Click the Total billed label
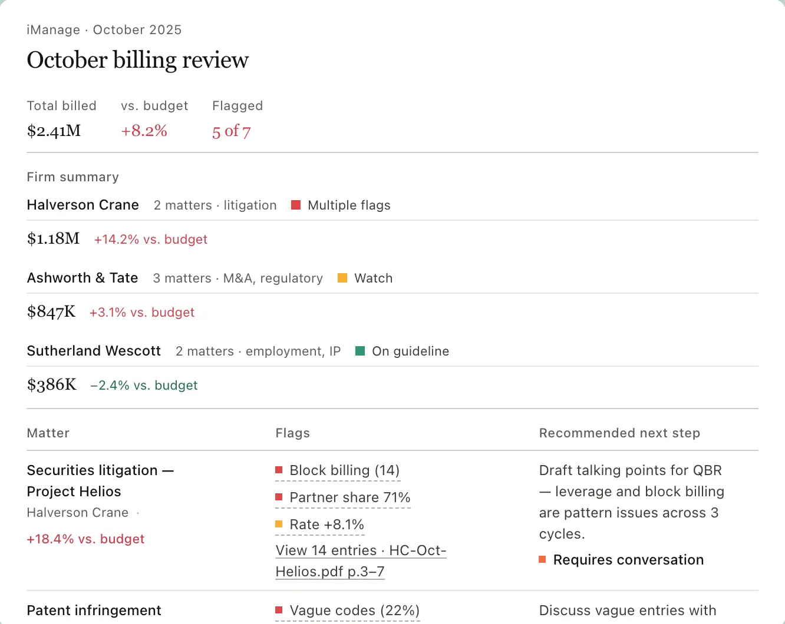 [62, 106]
